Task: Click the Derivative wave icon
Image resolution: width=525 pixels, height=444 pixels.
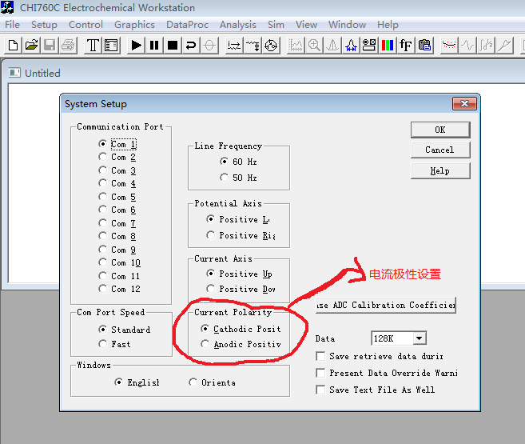Action: tap(467, 45)
